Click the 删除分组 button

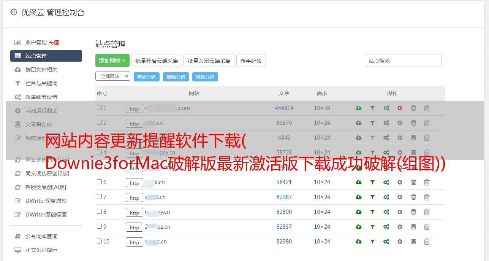point(176,77)
